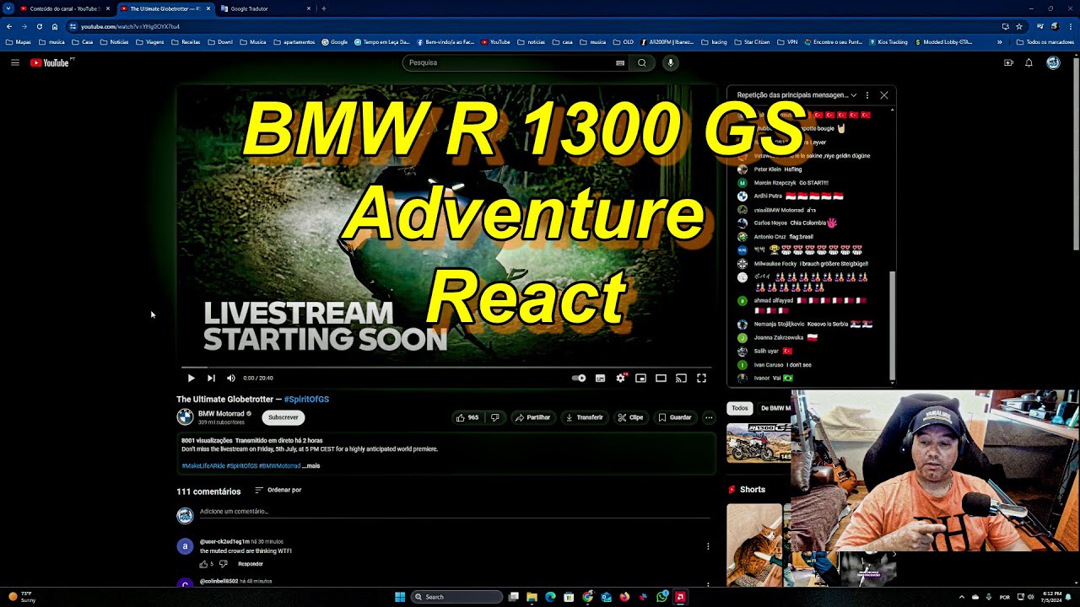Save video with Guardar button

[675, 417]
